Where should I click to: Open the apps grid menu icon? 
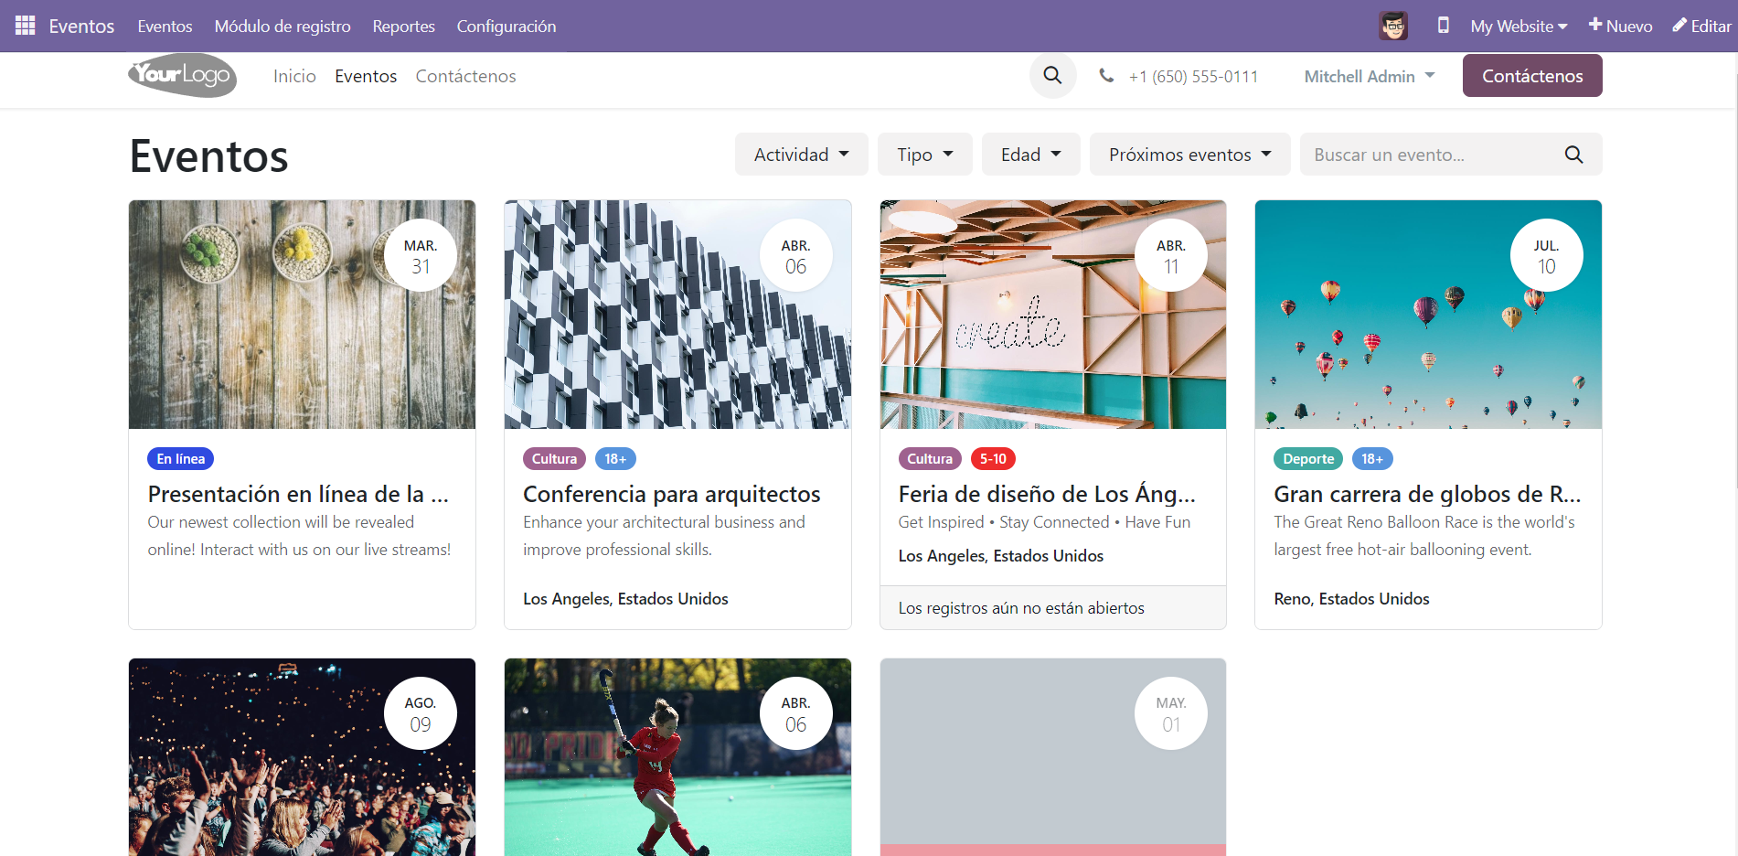[26, 26]
